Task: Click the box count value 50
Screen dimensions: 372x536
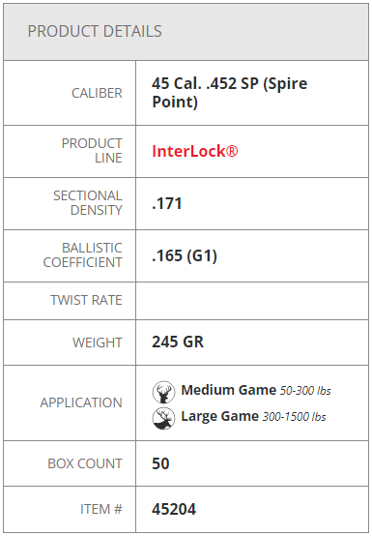Action: point(160,463)
